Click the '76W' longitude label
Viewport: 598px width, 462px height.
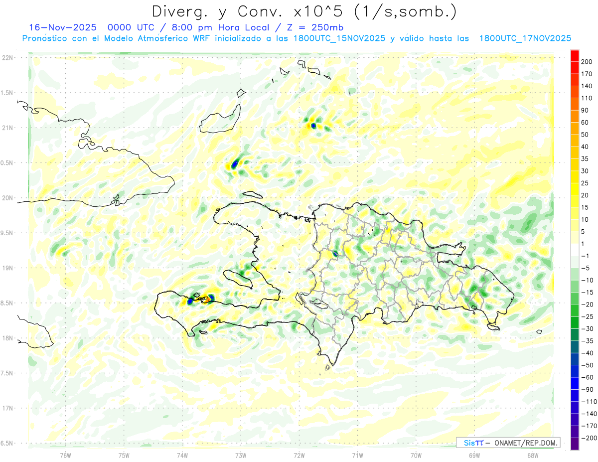[x=65, y=456]
